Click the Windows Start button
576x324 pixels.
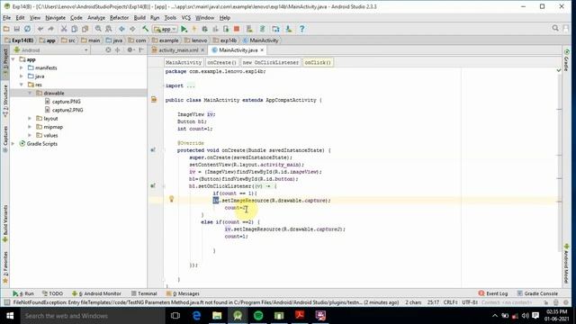point(10,316)
